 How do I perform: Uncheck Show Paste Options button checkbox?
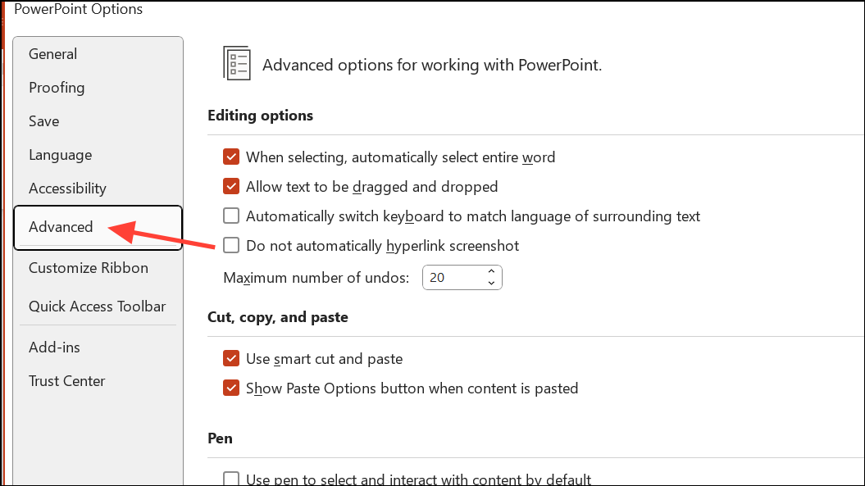click(231, 388)
